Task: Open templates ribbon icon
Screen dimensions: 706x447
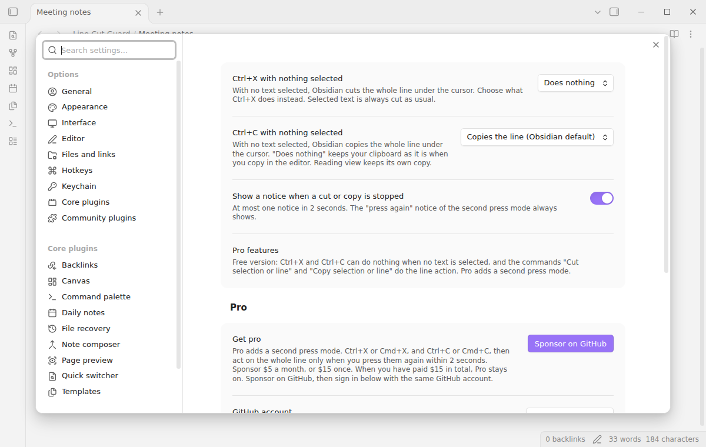Action: pos(13,106)
